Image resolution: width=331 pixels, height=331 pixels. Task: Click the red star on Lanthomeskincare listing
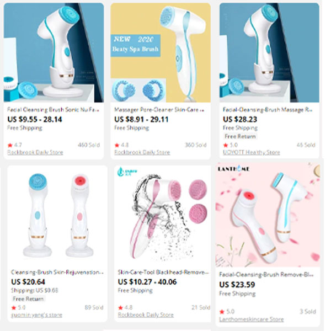pos(222,312)
